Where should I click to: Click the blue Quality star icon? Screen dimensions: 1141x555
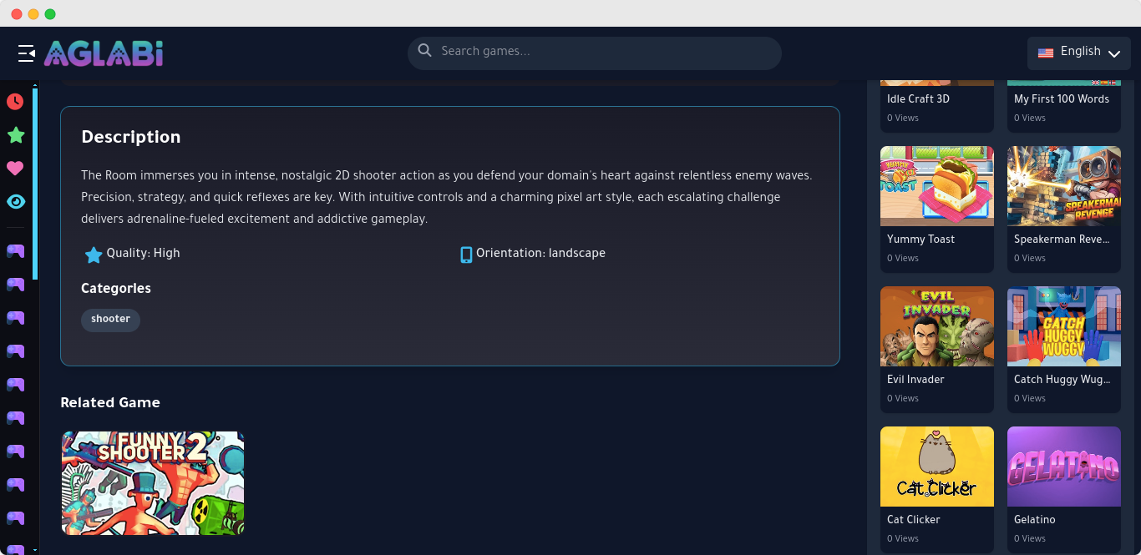point(94,255)
